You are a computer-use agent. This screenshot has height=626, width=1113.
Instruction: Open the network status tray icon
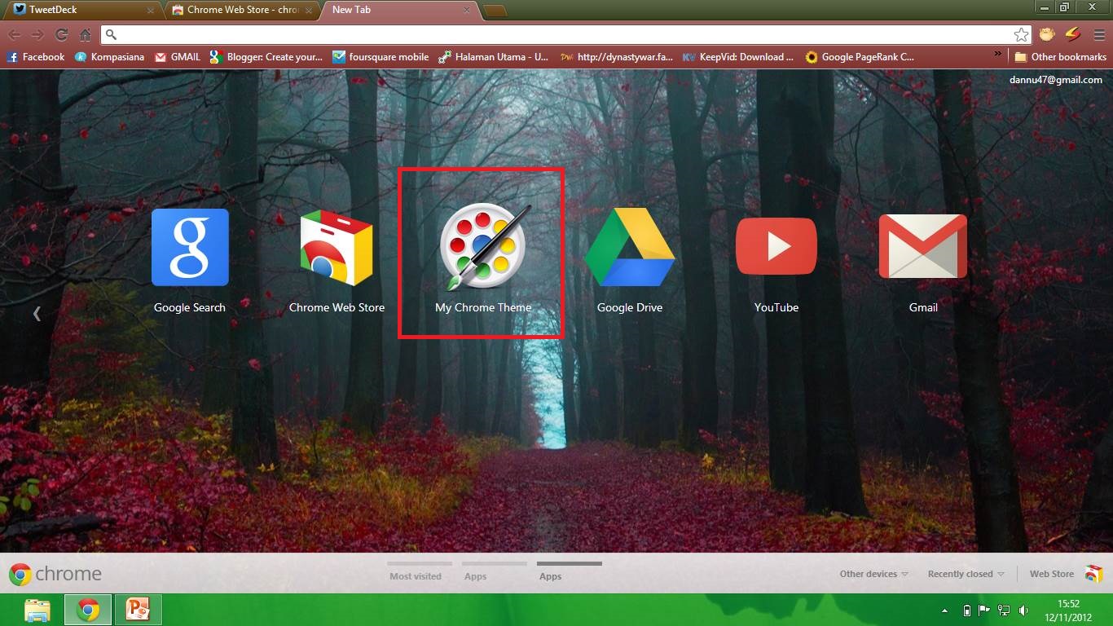click(1005, 610)
